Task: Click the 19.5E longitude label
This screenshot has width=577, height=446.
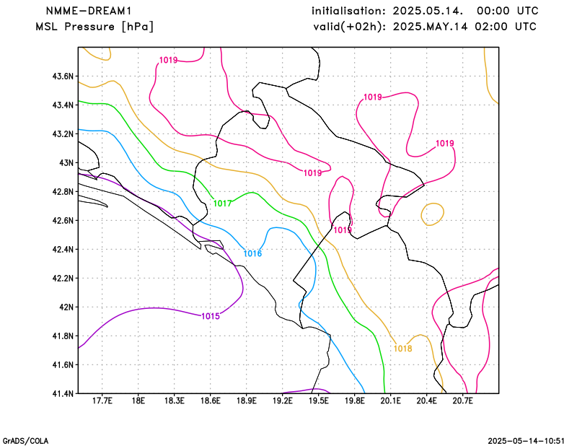Action: 318,401
